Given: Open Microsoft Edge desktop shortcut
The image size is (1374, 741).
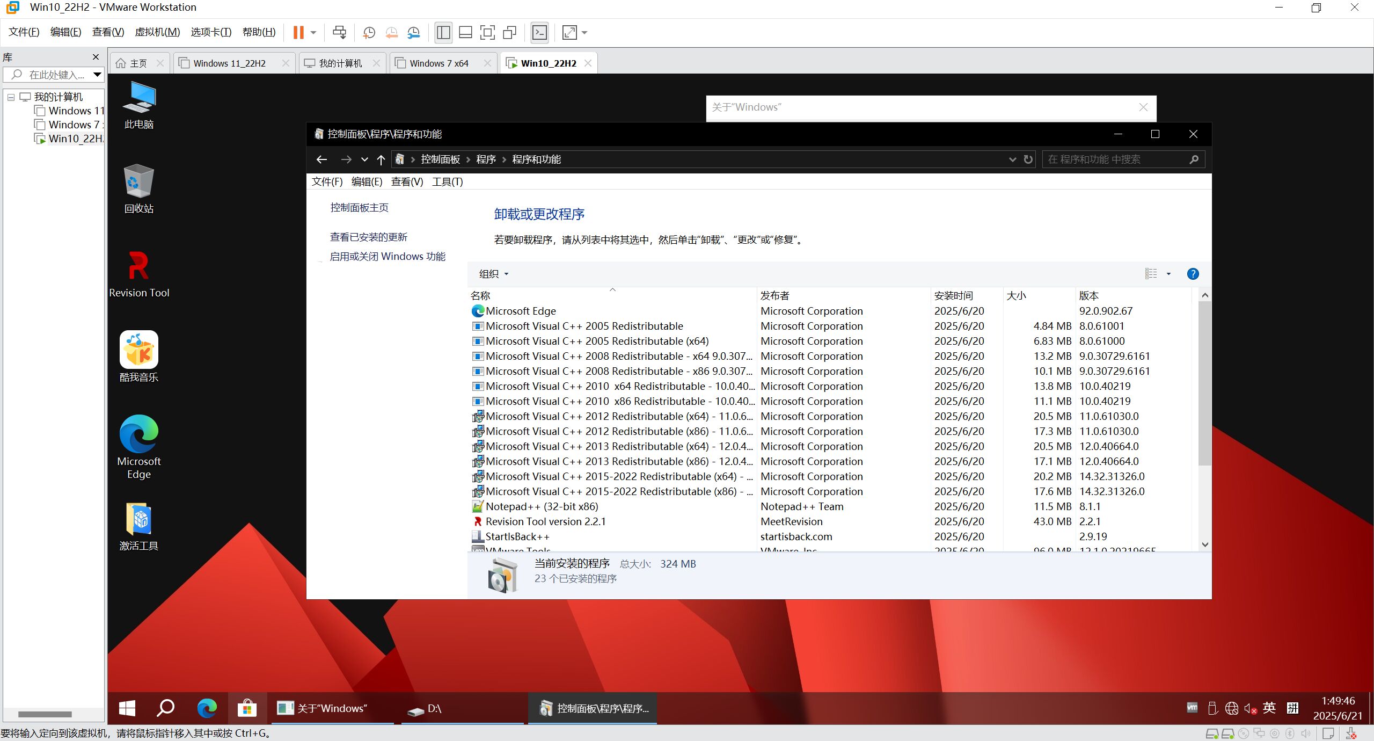Looking at the screenshot, I should 139,447.
